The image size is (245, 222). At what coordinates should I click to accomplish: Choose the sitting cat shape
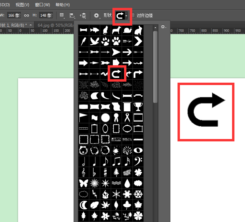point(105,30)
